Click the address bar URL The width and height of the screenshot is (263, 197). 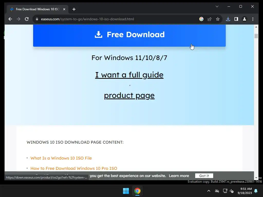coord(87,19)
